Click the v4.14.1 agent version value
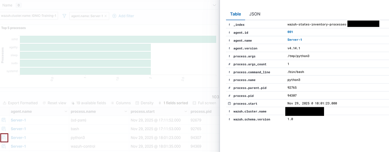389x152 pixels. tap(294, 48)
